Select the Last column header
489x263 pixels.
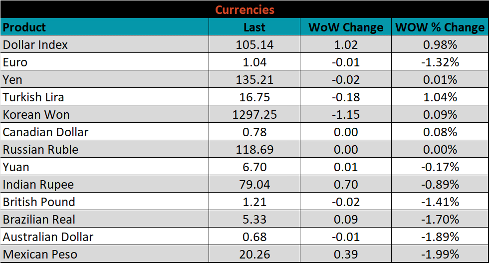[x=254, y=27]
